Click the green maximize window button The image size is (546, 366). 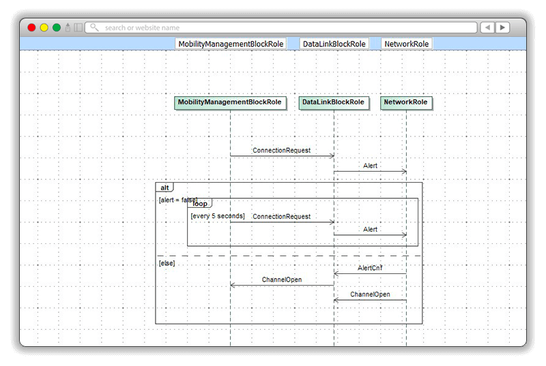pyautogui.click(x=57, y=27)
